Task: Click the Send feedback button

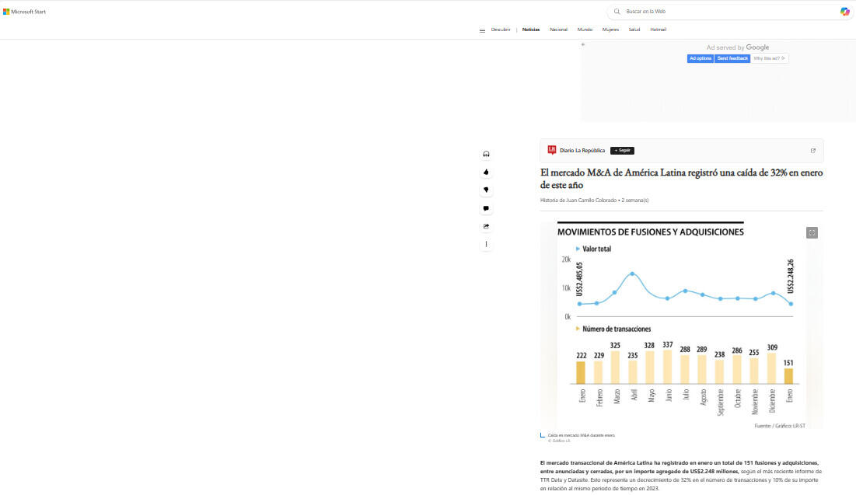Action: (732, 58)
